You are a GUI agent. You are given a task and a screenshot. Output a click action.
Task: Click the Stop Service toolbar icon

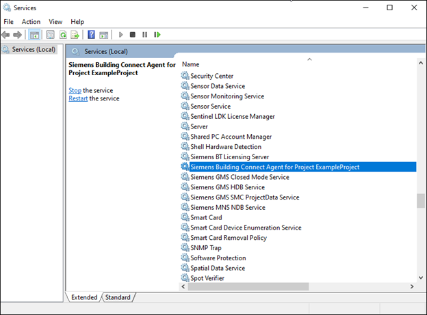pos(133,34)
